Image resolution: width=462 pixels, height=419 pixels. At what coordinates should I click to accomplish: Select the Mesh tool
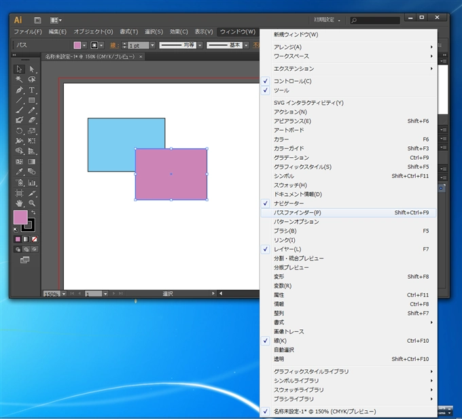click(x=19, y=161)
